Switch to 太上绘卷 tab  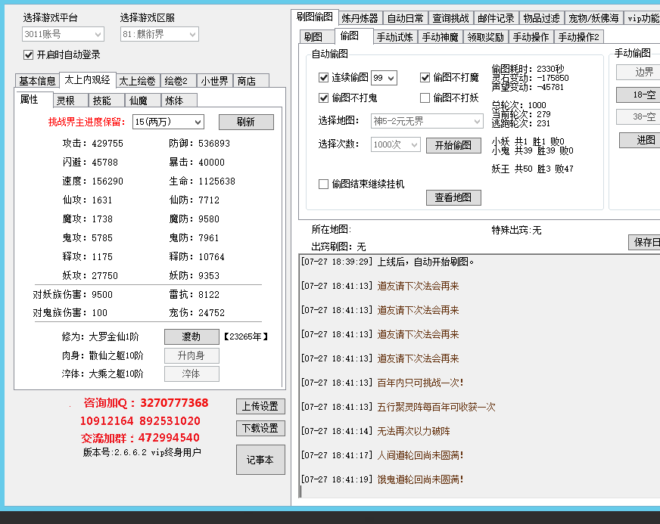(x=137, y=81)
